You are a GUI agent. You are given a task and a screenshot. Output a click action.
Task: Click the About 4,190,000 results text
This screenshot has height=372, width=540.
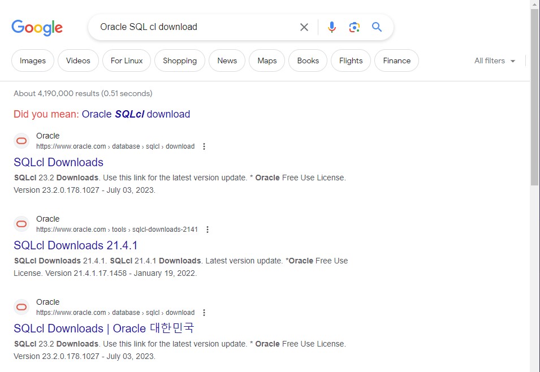tap(83, 93)
